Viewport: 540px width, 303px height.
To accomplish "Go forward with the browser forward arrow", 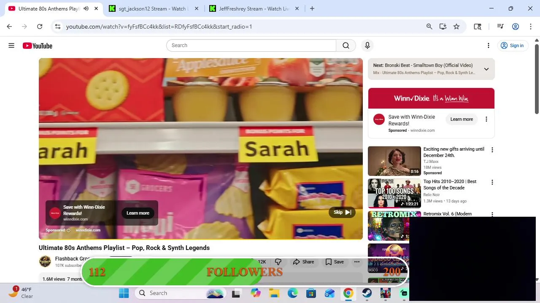I will (24, 27).
